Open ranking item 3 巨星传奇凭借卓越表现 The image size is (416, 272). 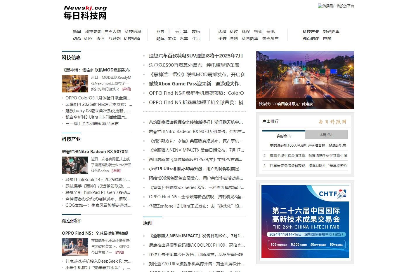(x=308, y=166)
